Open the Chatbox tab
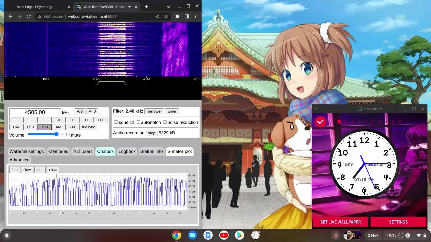 pos(105,151)
